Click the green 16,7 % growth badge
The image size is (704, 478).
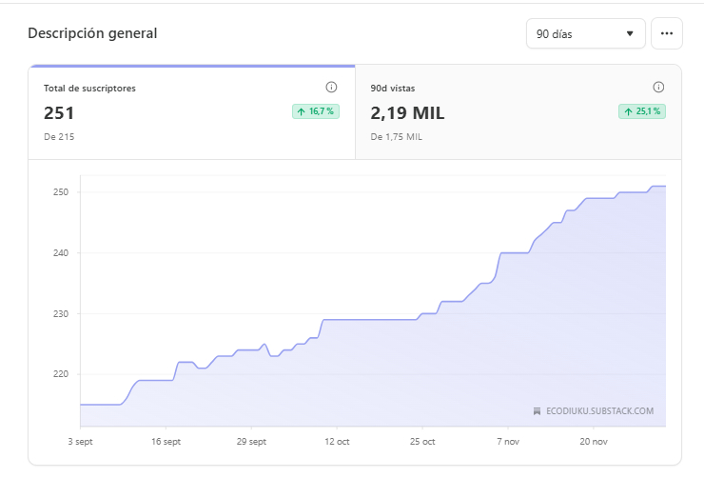click(316, 111)
